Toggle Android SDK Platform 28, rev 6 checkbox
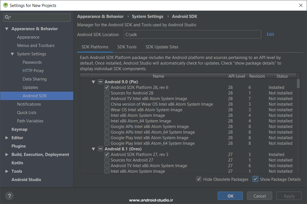 (x=107, y=87)
